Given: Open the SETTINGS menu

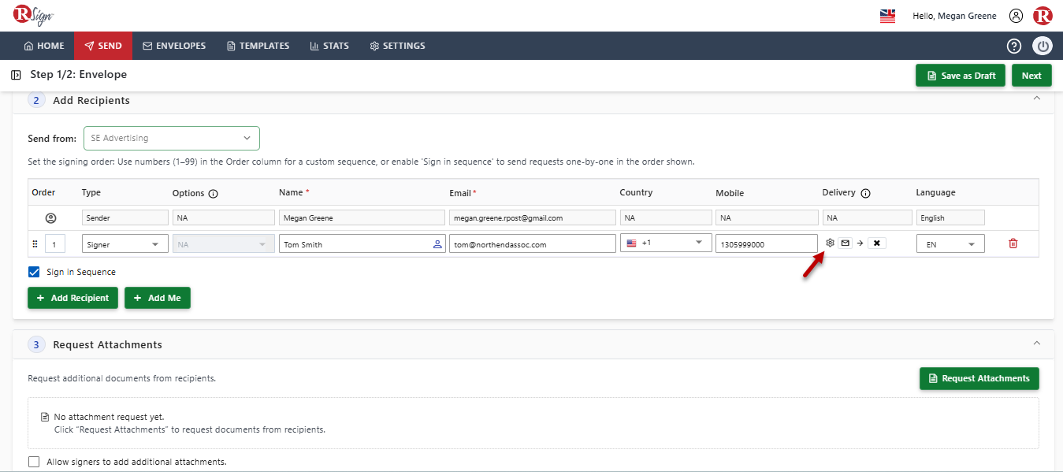Looking at the screenshot, I should [x=397, y=46].
